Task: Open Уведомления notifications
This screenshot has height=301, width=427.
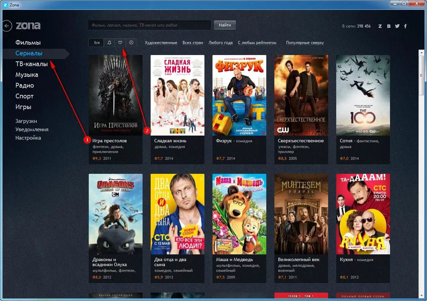Action: tap(32, 130)
